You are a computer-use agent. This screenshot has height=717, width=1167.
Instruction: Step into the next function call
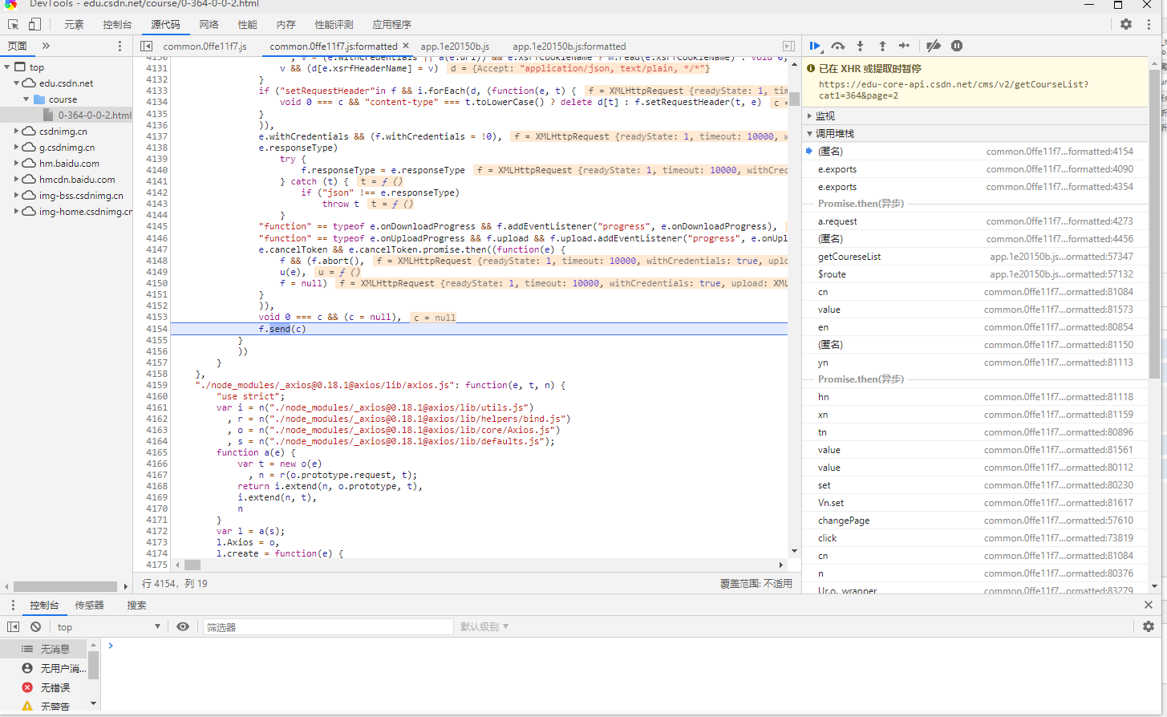click(860, 46)
